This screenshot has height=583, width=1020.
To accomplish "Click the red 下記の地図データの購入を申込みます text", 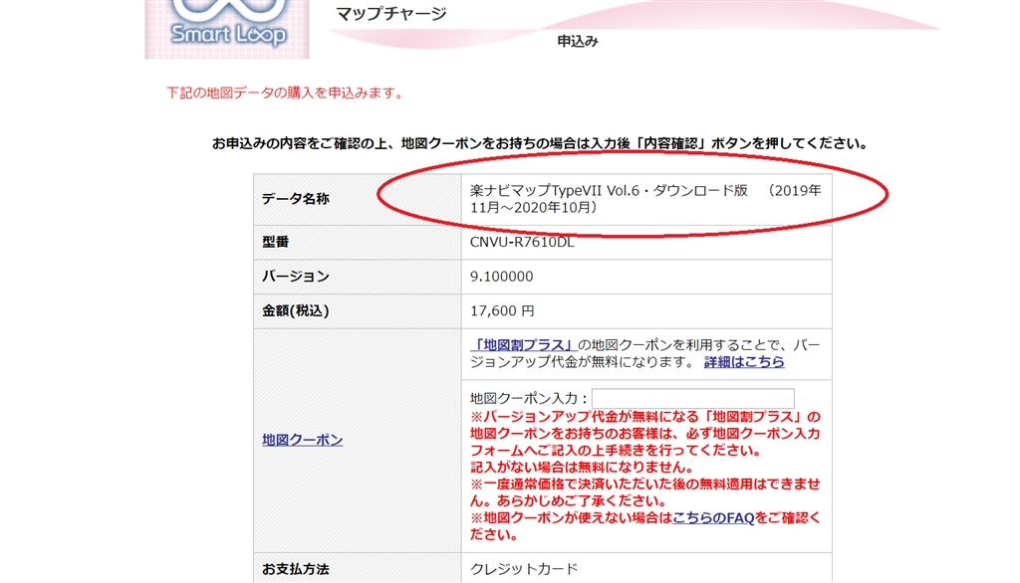I will (x=285, y=93).
